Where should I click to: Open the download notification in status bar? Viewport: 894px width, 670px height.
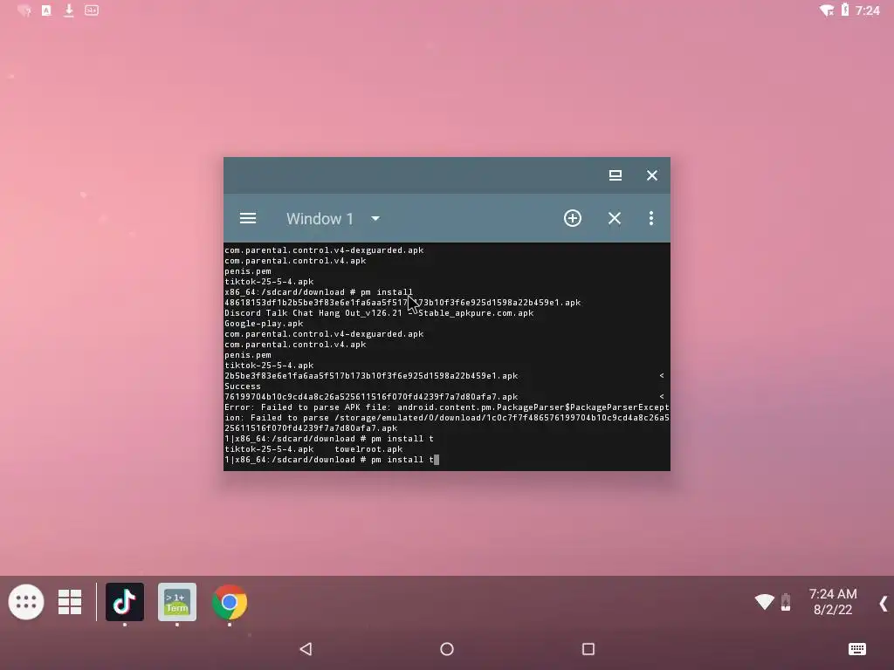pyautogui.click(x=68, y=10)
